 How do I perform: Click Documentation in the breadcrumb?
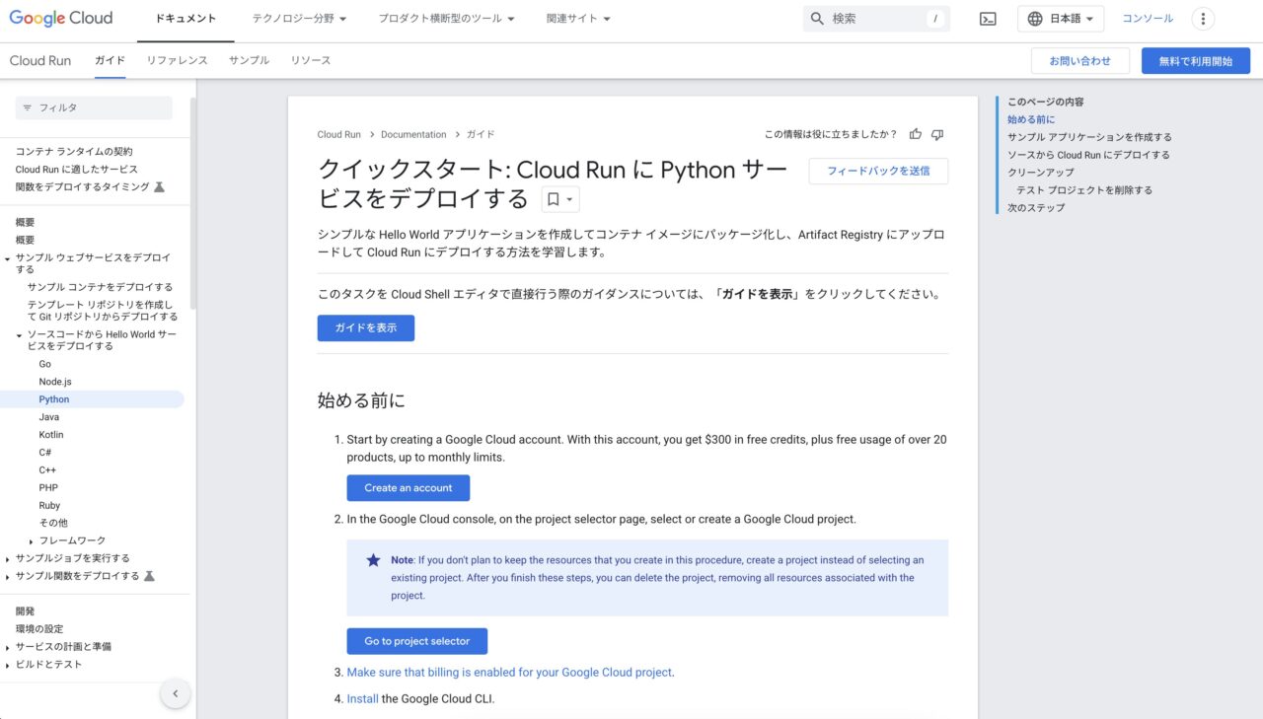(x=413, y=134)
